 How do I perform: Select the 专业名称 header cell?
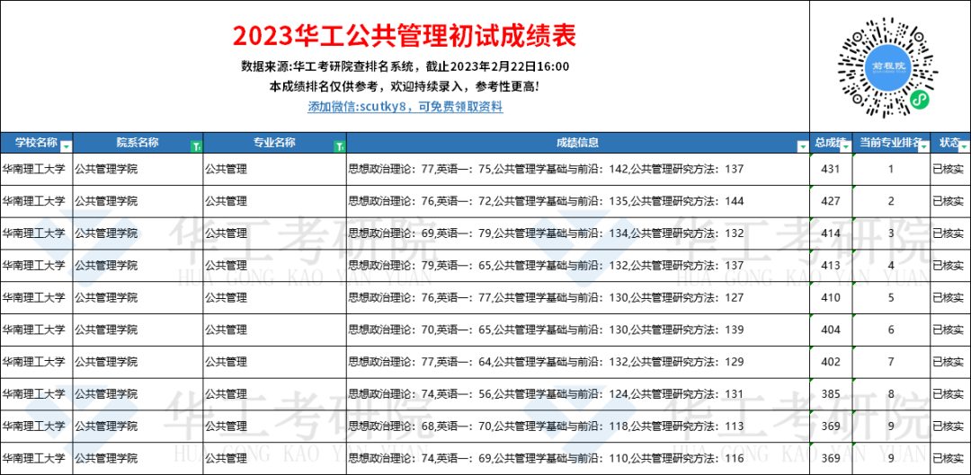[x=275, y=143]
